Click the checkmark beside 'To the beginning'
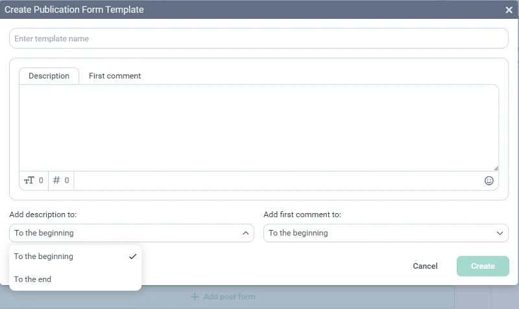Image resolution: width=519 pixels, height=309 pixels. (x=132, y=257)
